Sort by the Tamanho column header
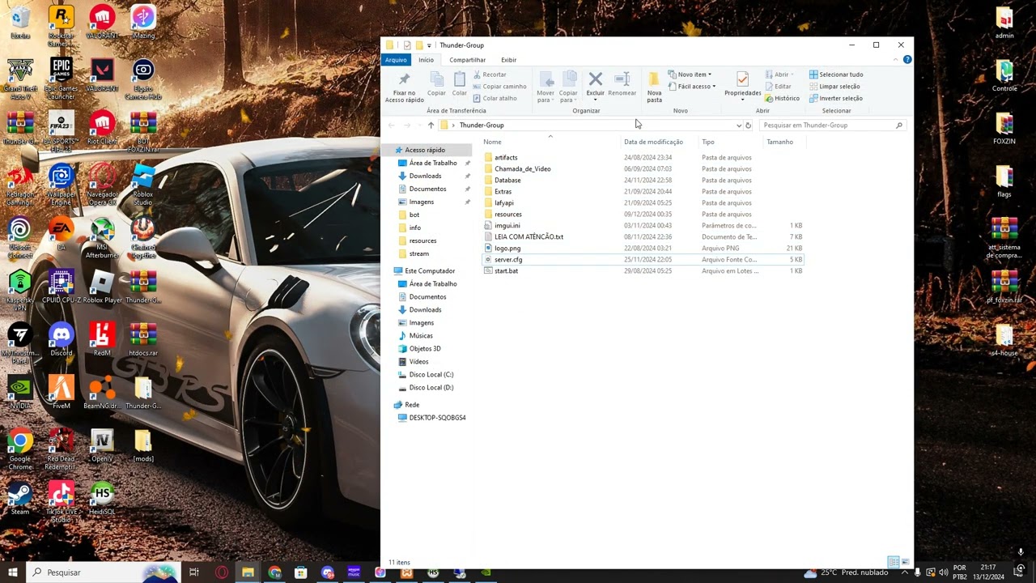This screenshot has height=583, width=1036. coord(784,142)
